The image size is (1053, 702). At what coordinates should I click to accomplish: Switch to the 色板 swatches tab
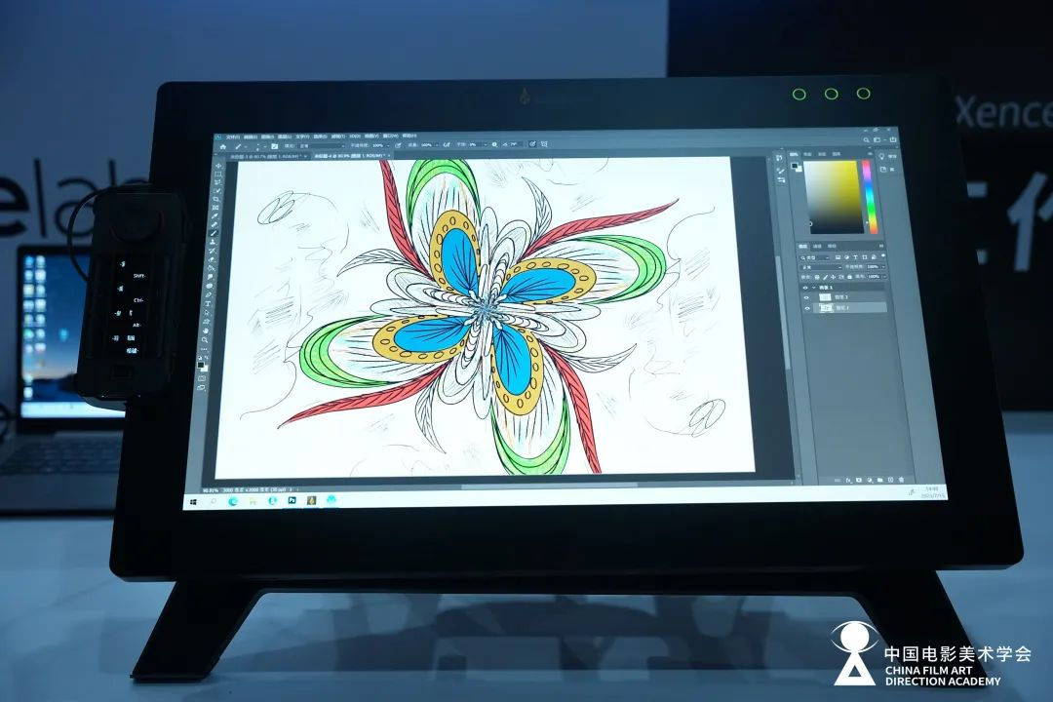pyautogui.click(x=807, y=154)
